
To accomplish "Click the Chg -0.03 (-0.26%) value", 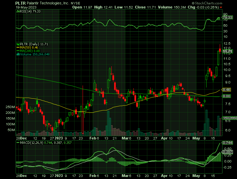I will pyautogui.click(x=203, y=7).
